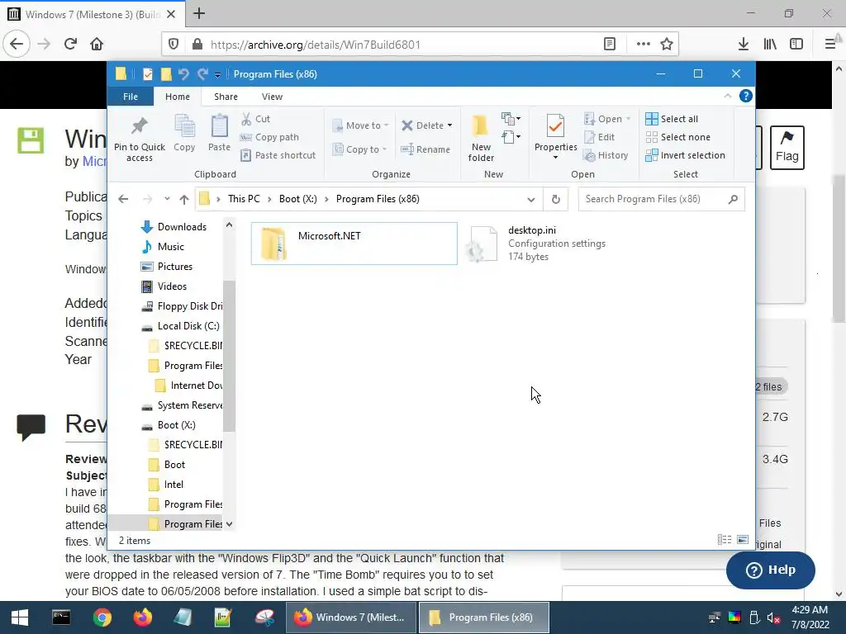Expand New item dropdown in New group
846x634 pixels.
point(511,119)
